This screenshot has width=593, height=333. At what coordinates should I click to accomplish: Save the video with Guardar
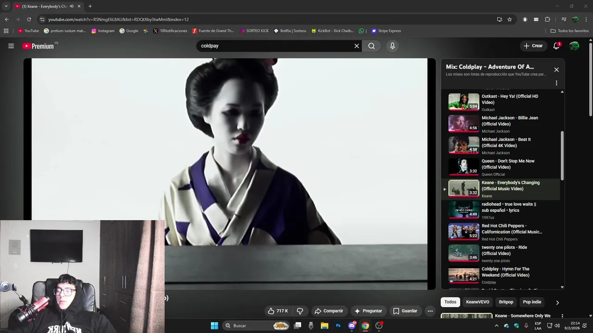click(x=405, y=311)
